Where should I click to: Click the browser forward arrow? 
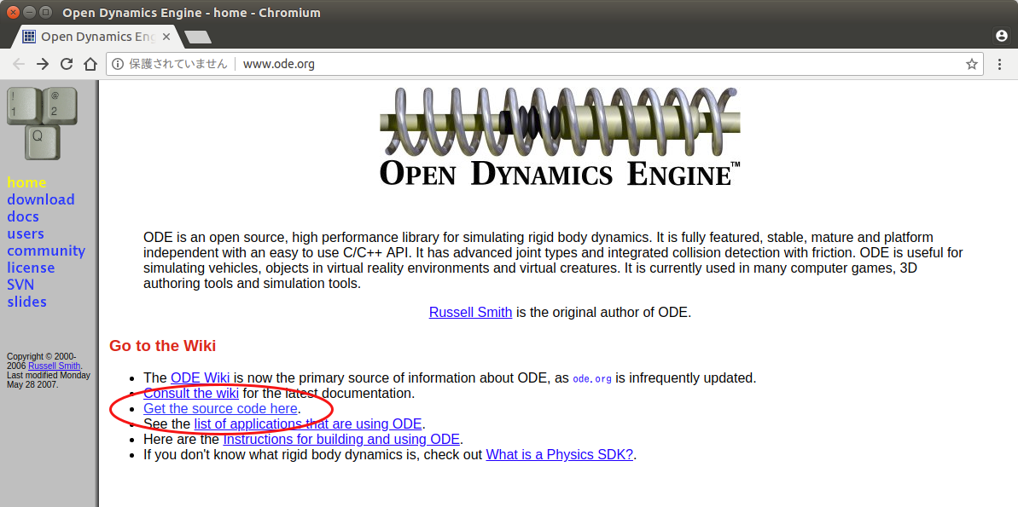coord(43,64)
